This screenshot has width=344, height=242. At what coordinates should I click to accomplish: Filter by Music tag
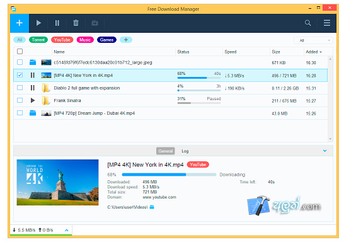click(x=85, y=40)
